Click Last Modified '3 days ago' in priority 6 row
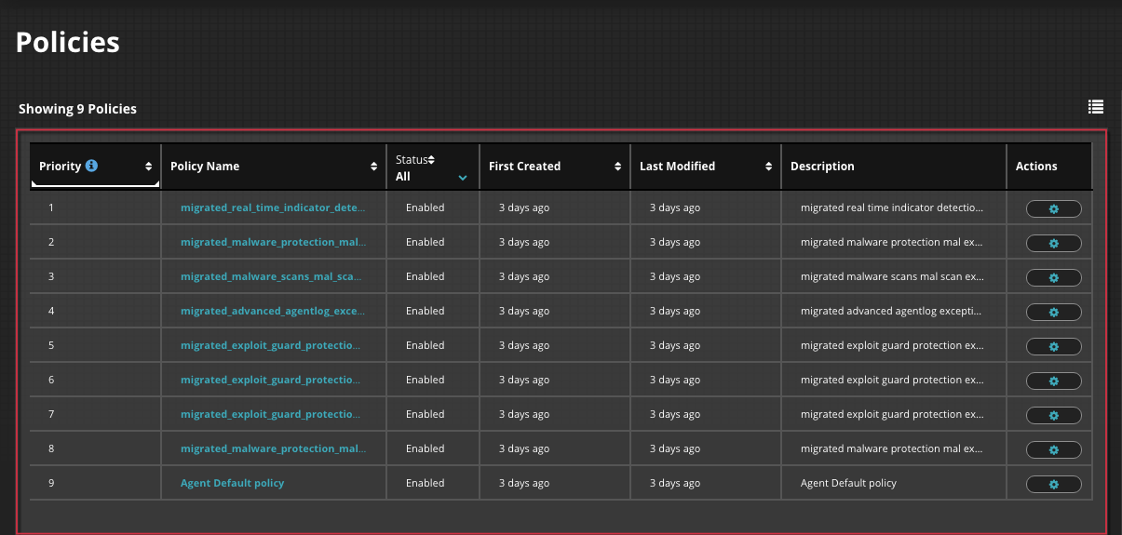 coord(675,380)
